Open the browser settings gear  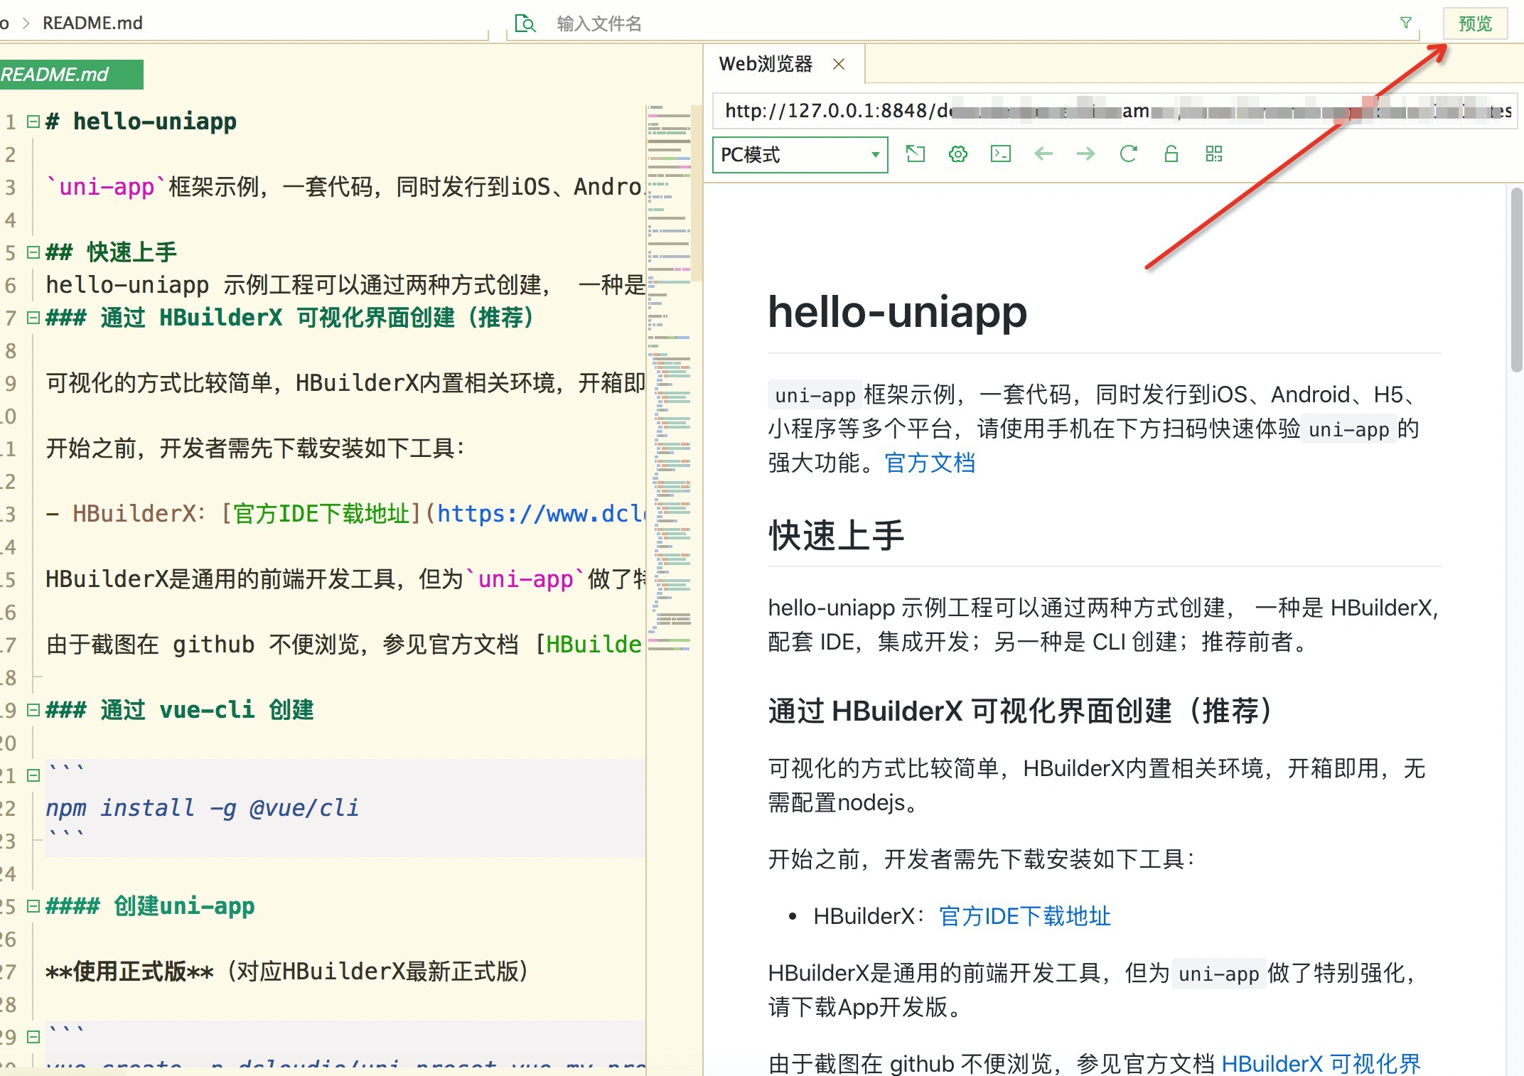coord(958,154)
